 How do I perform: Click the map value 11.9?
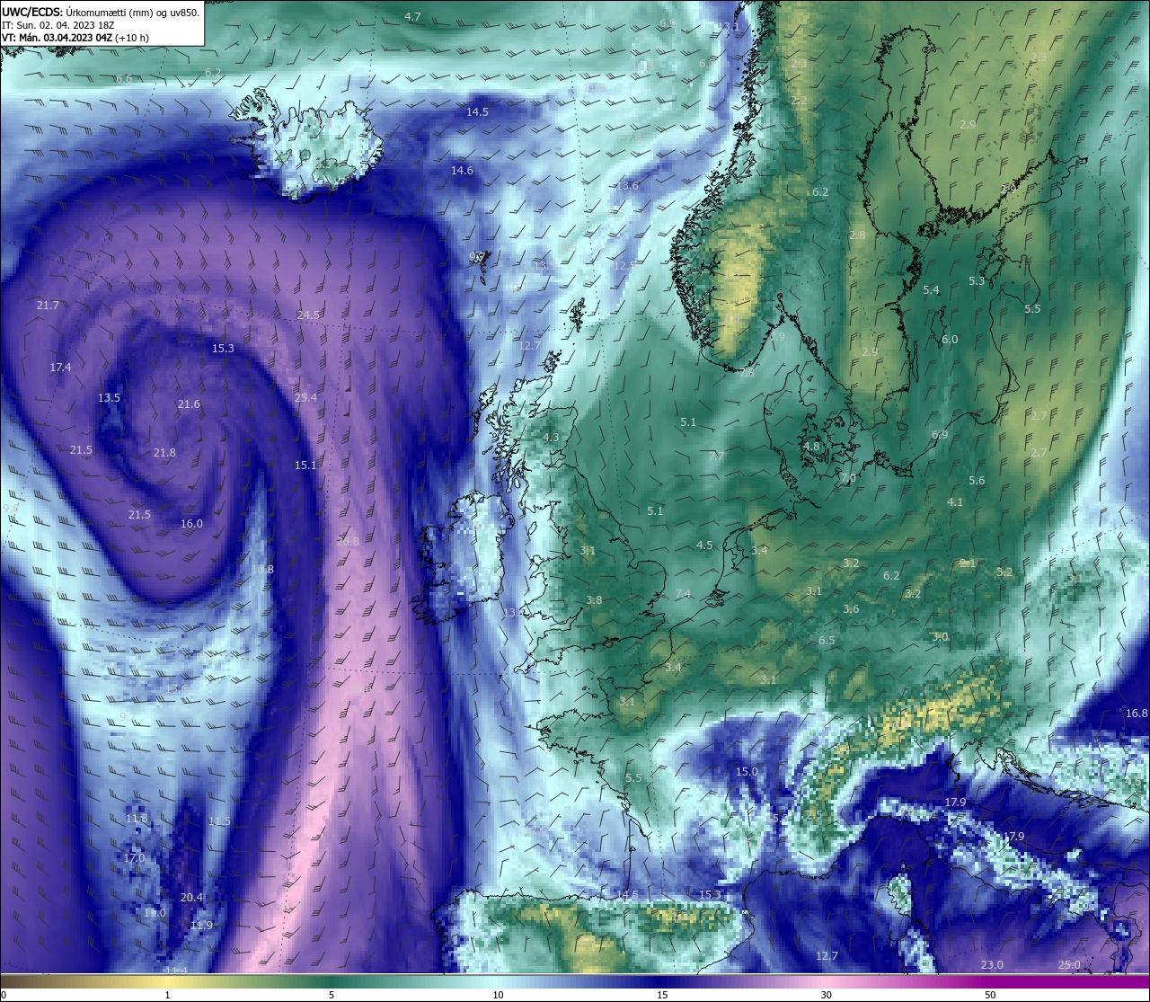201,926
